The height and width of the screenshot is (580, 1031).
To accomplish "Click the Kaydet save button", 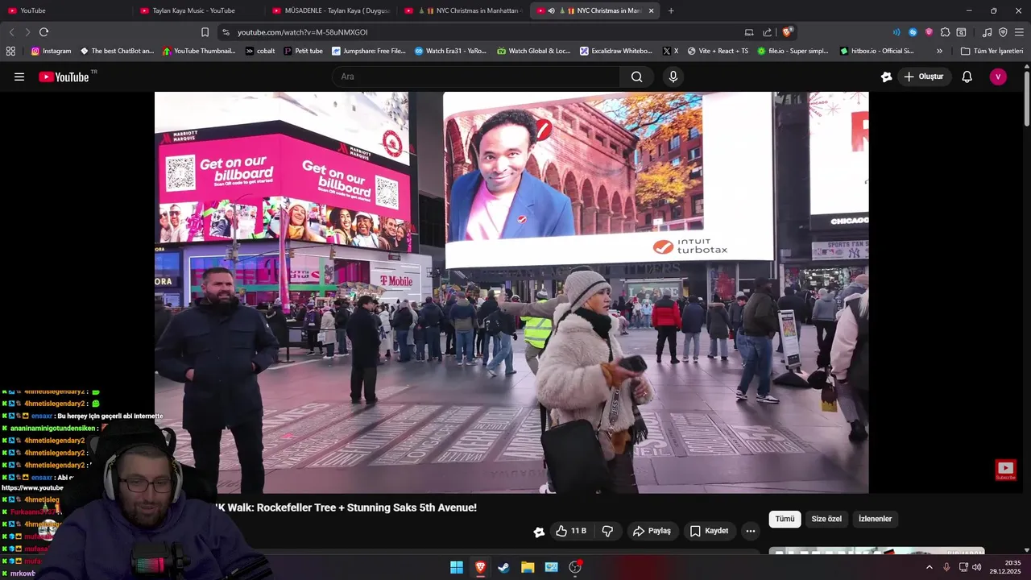I will pos(710,531).
